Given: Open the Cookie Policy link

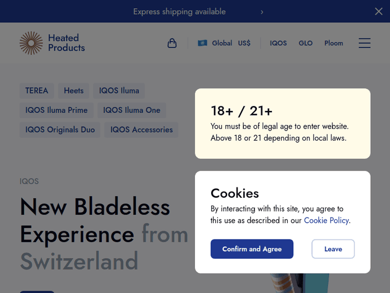Looking at the screenshot, I should tap(326, 220).
